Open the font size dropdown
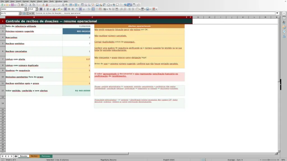 [x=36, y=9]
